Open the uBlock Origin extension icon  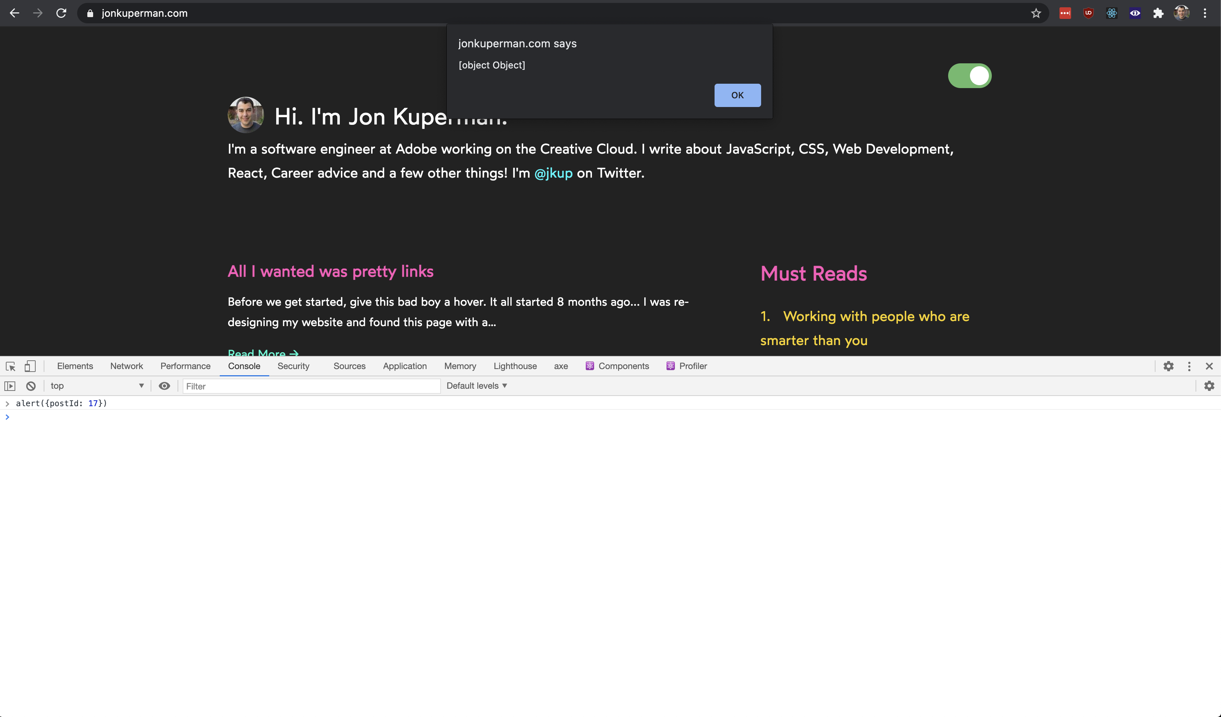point(1088,13)
